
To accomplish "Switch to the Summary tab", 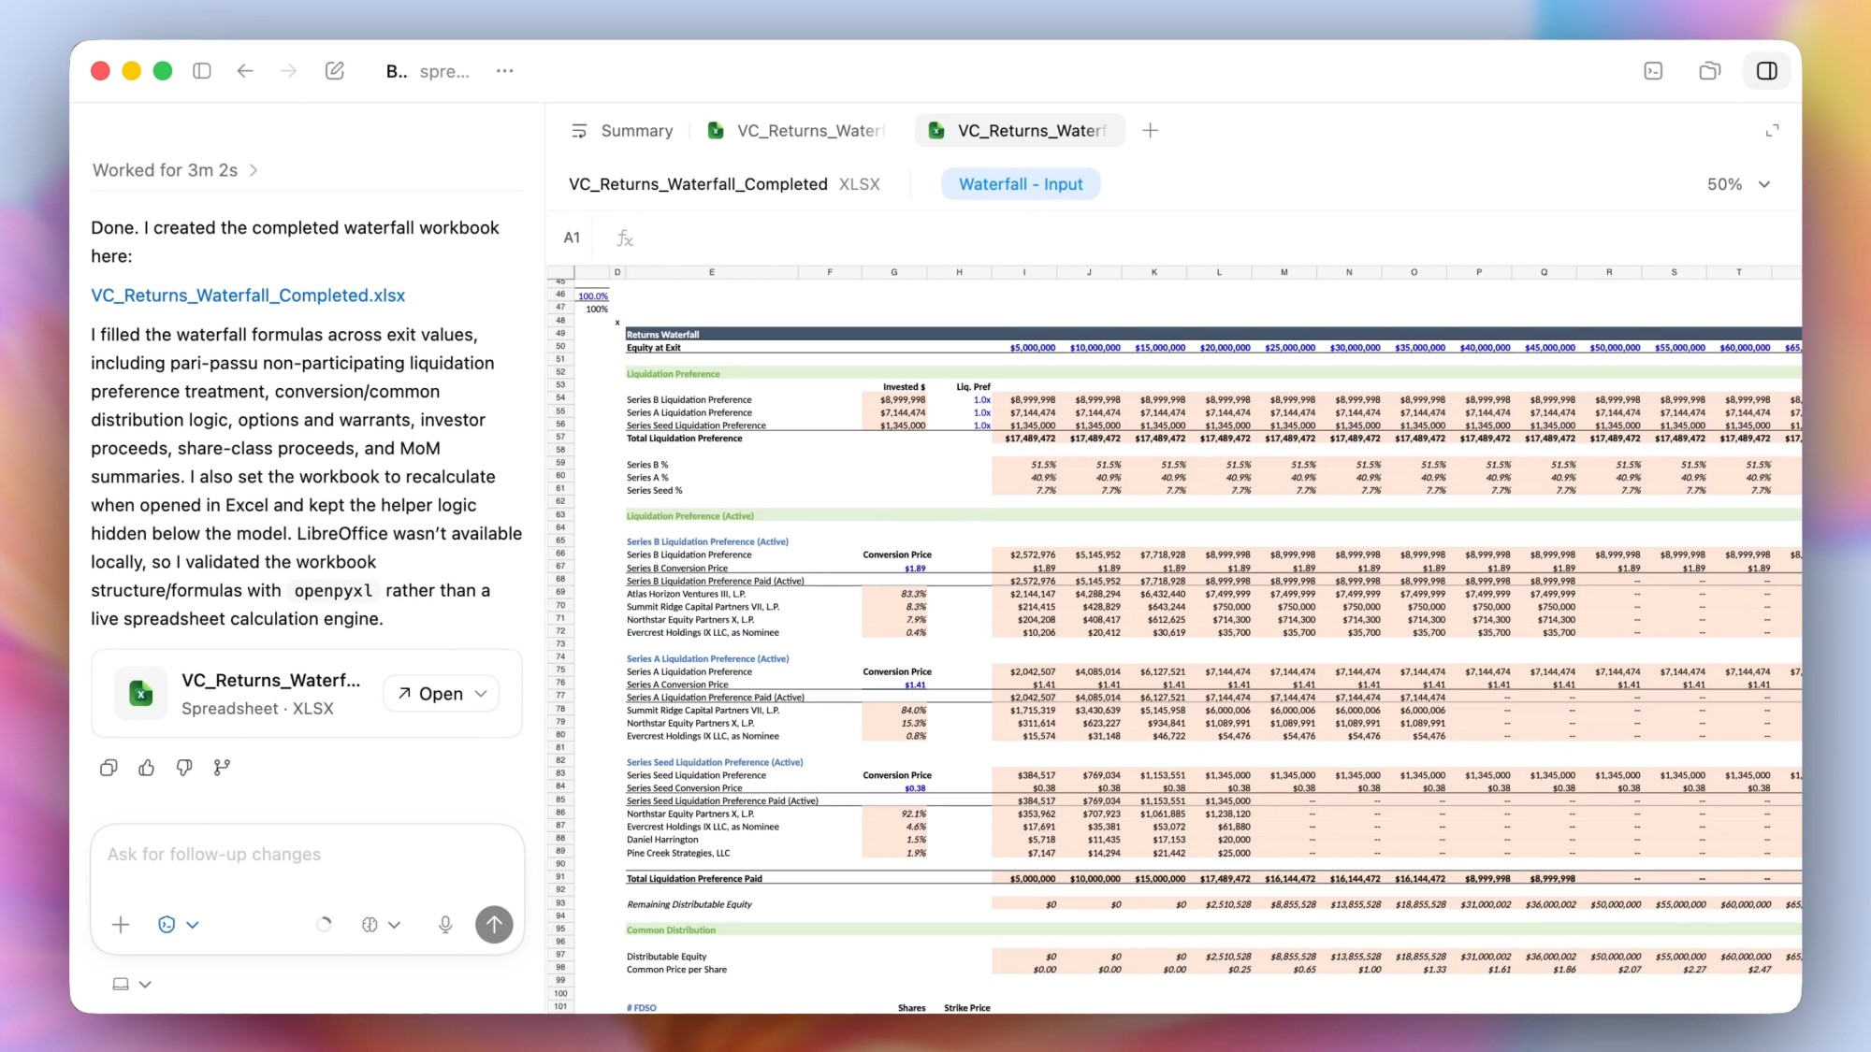I will pyautogui.click(x=622, y=131).
